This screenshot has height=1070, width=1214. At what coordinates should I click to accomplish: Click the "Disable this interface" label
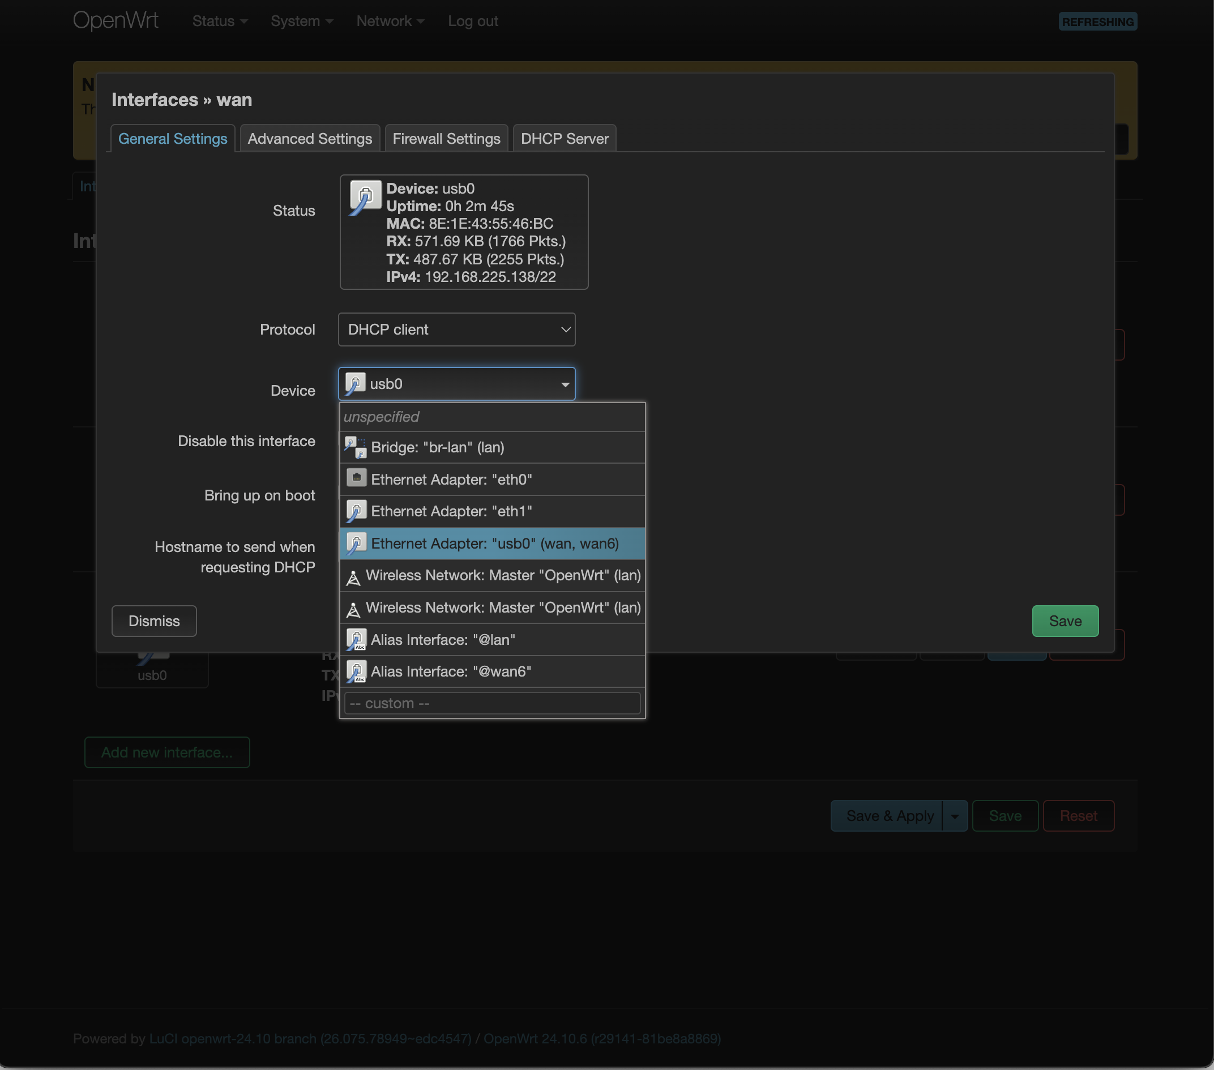[x=246, y=441]
